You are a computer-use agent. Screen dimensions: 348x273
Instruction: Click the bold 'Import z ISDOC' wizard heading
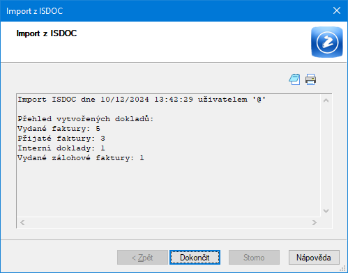click(x=47, y=33)
